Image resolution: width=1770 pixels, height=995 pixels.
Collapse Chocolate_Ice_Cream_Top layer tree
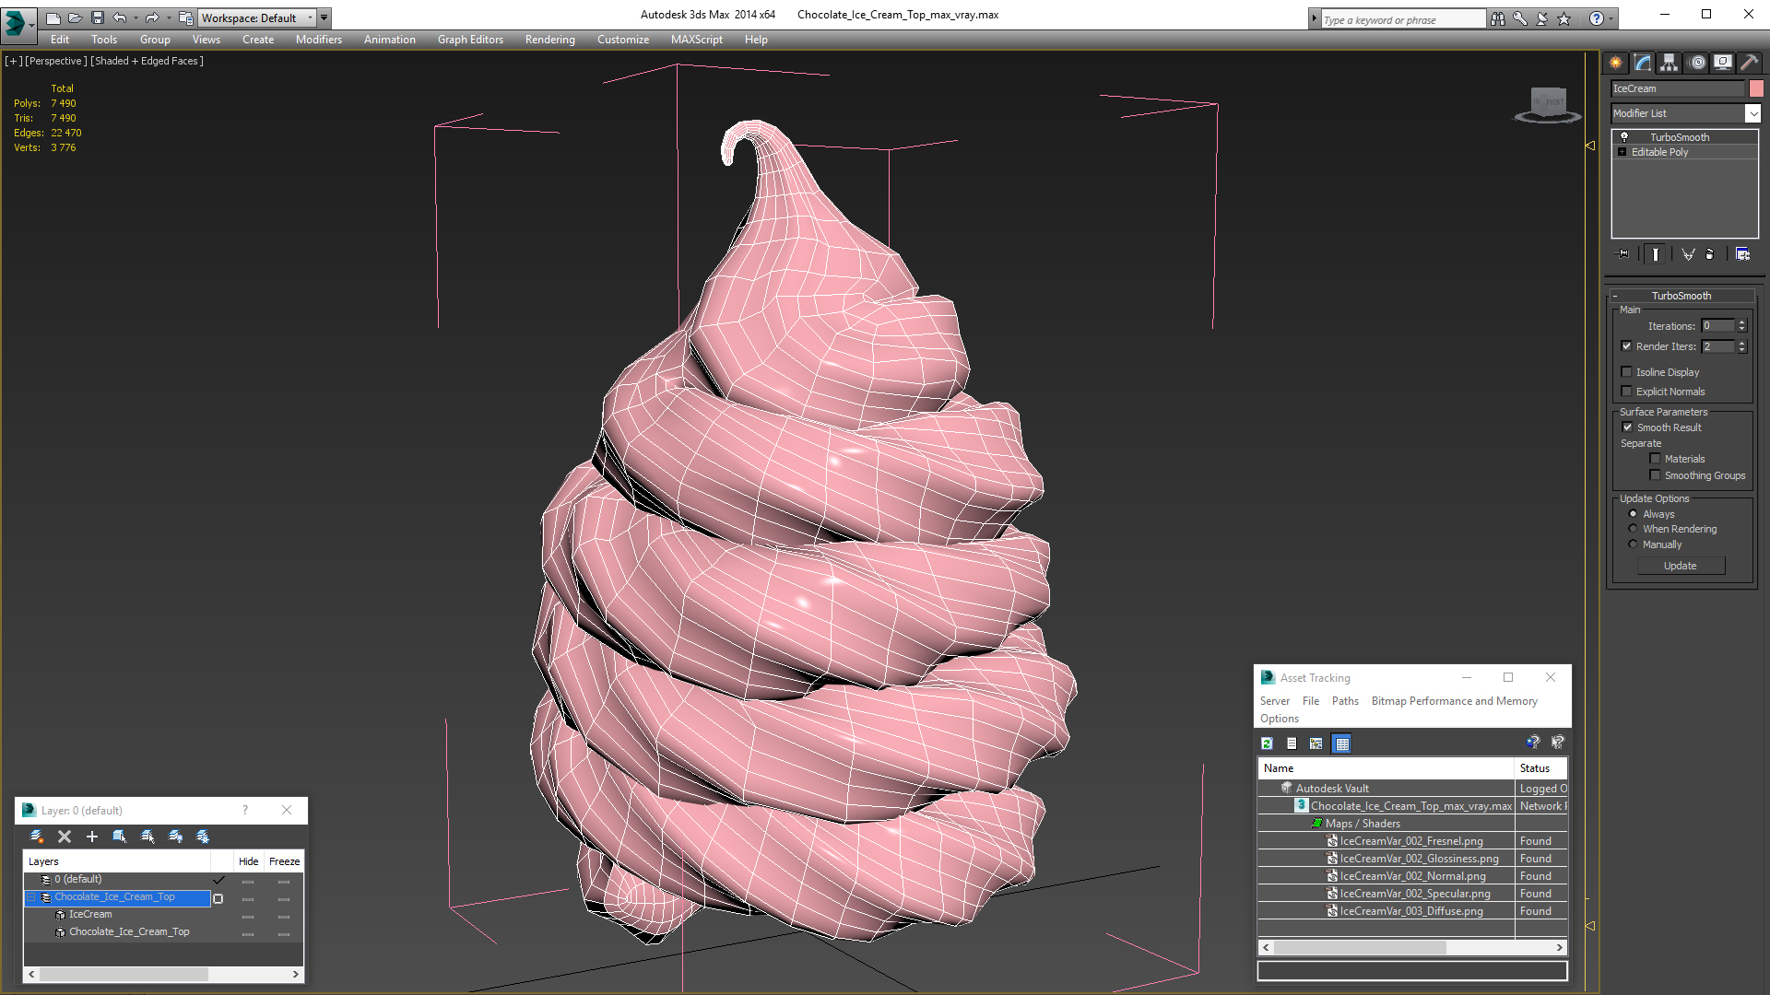[31, 897]
